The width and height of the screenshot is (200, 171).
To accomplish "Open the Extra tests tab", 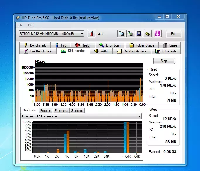I will [x=166, y=51].
